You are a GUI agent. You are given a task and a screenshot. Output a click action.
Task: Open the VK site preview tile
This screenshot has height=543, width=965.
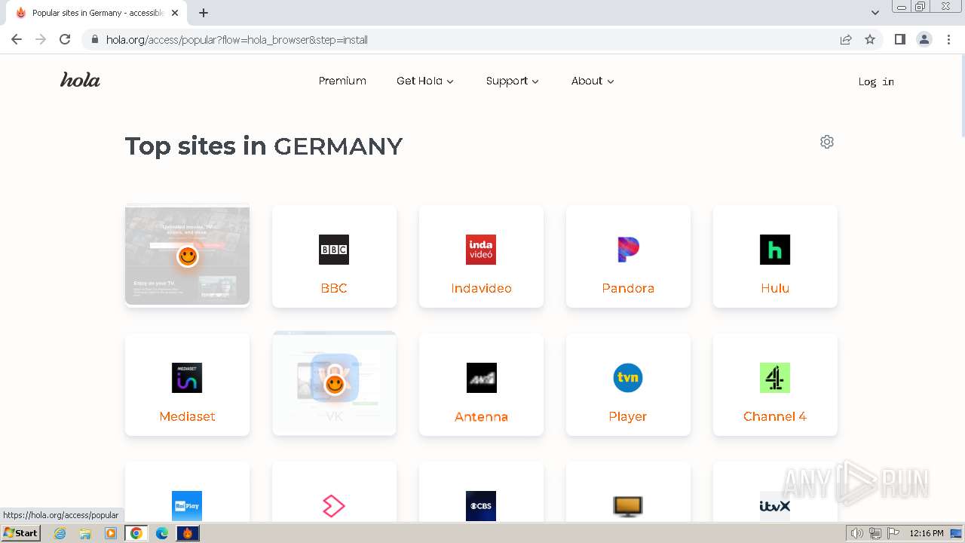pos(334,384)
